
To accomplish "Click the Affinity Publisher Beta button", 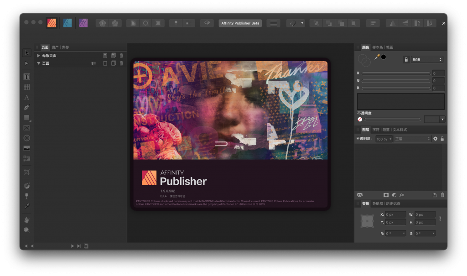I will point(240,23).
